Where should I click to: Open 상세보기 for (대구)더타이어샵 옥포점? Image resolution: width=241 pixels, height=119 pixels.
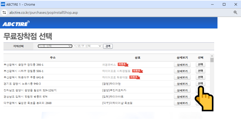[182, 103]
